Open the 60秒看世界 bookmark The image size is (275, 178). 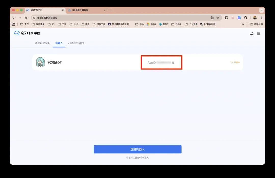208,24
